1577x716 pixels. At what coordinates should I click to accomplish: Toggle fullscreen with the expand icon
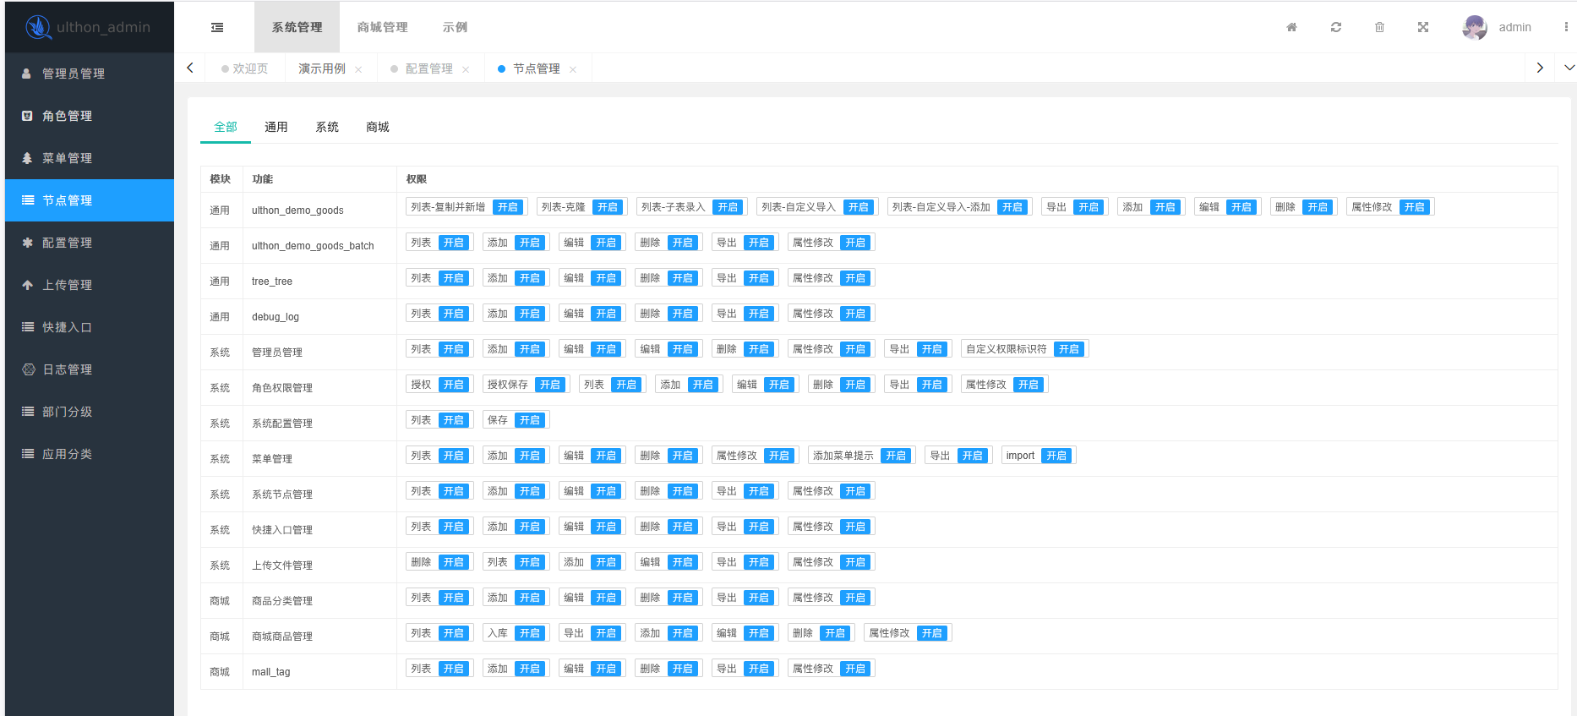pyautogui.click(x=1423, y=27)
